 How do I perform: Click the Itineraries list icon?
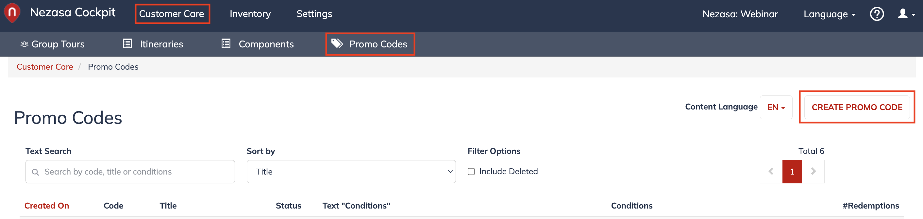(127, 44)
